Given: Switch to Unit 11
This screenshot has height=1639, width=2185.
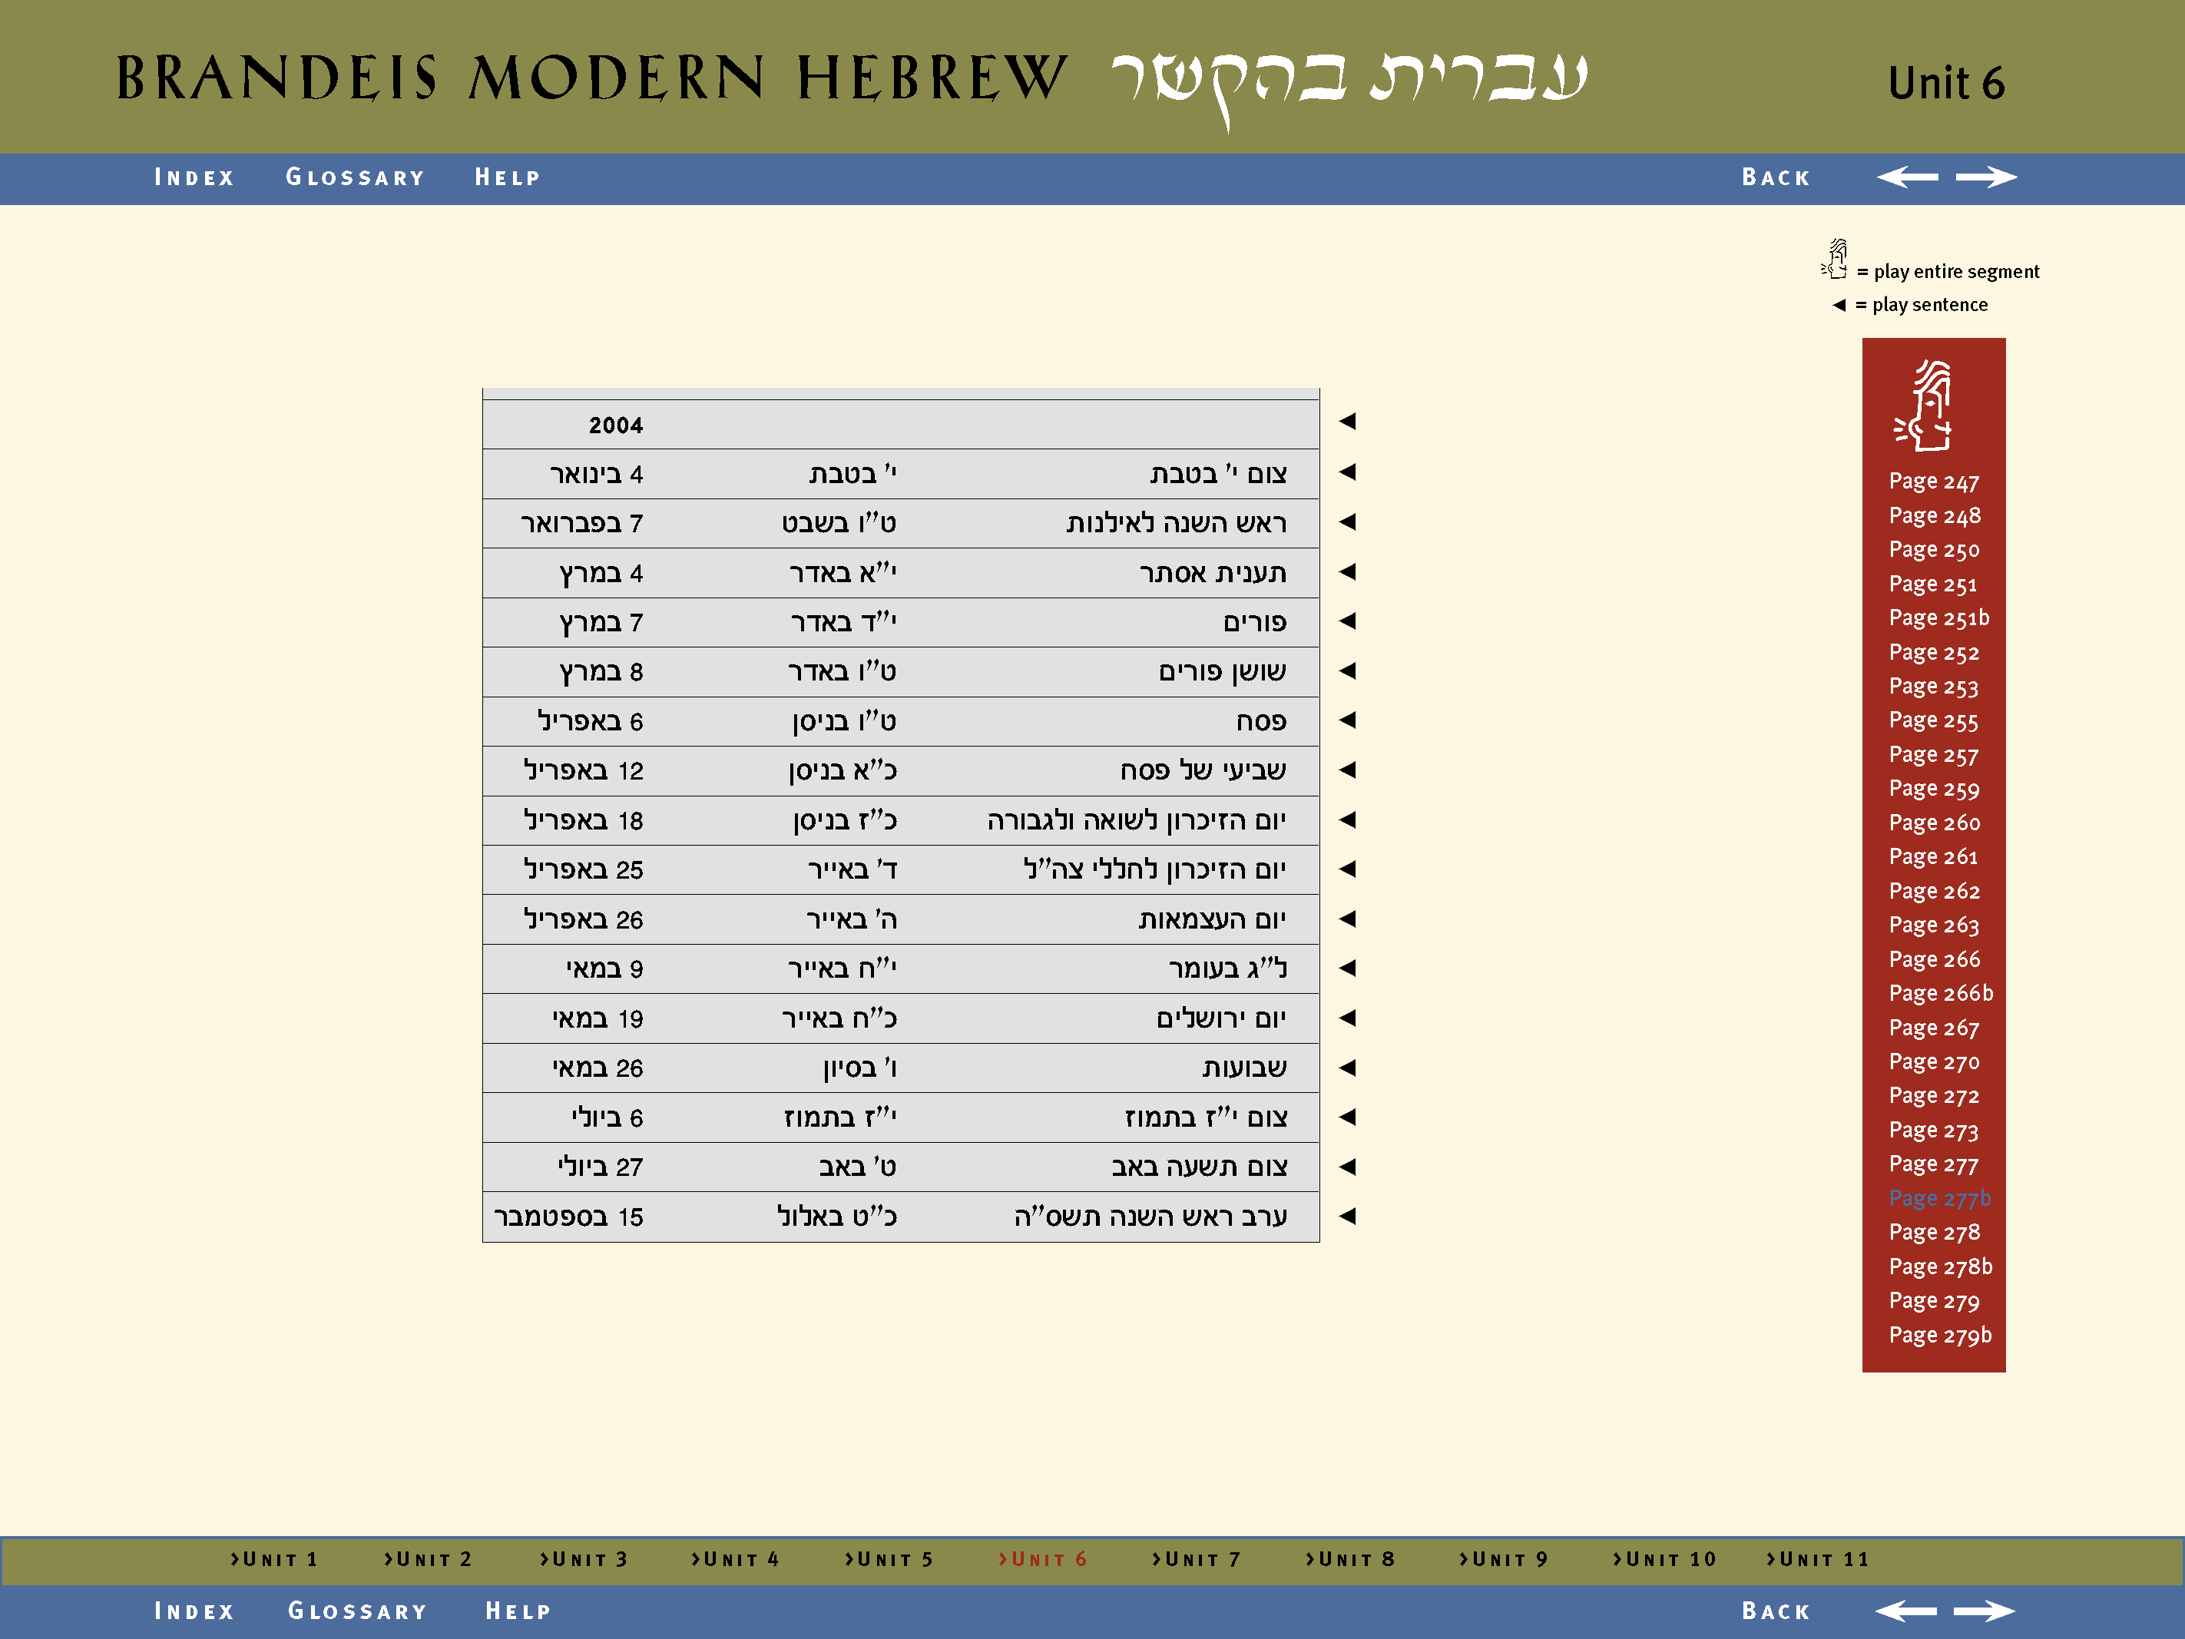Looking at the screenshot, I should click(1819, 1559).
